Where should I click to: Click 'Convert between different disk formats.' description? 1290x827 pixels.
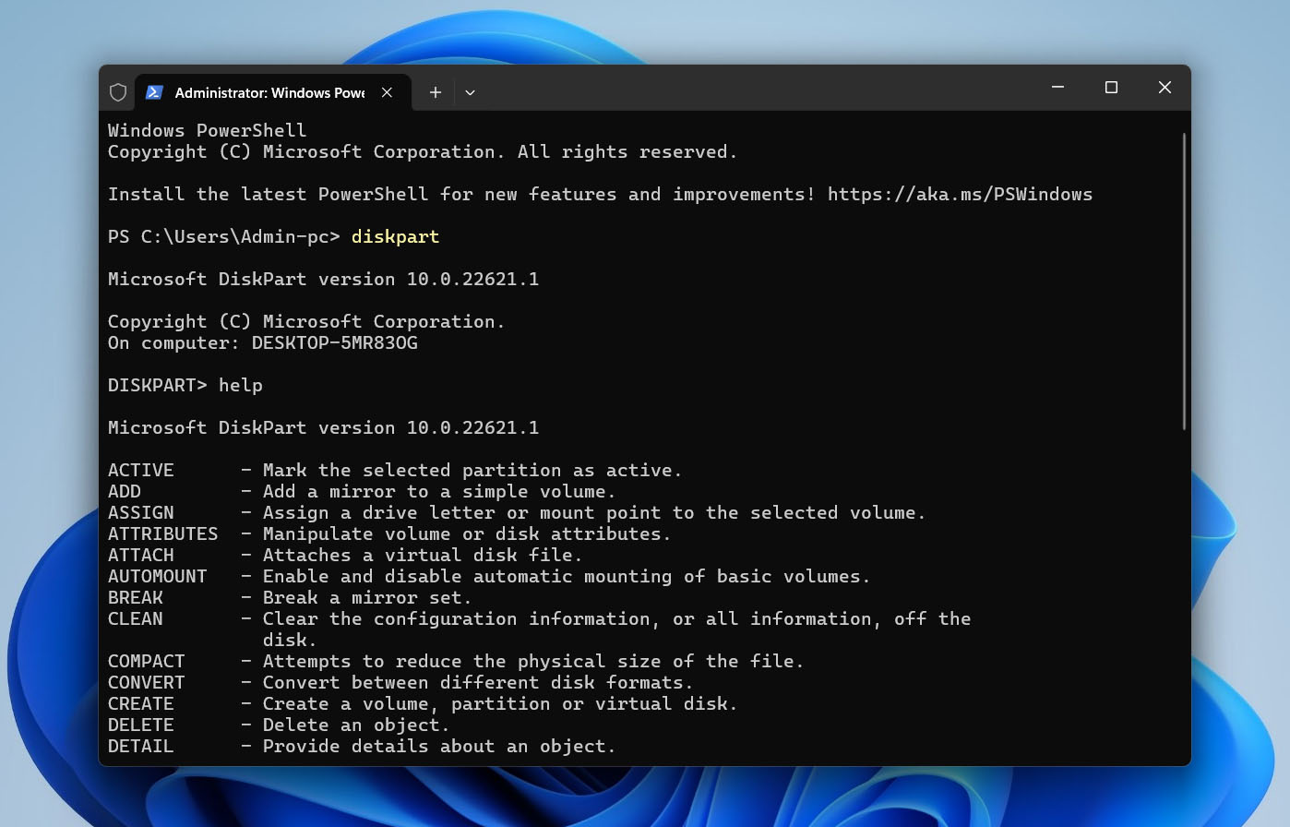click(x=478, y=682)
